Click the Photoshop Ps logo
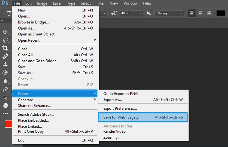 click(x=5, y=3)
